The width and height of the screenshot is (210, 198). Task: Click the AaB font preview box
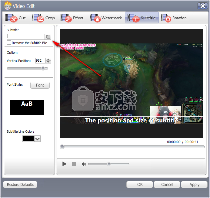click(27, 107)
